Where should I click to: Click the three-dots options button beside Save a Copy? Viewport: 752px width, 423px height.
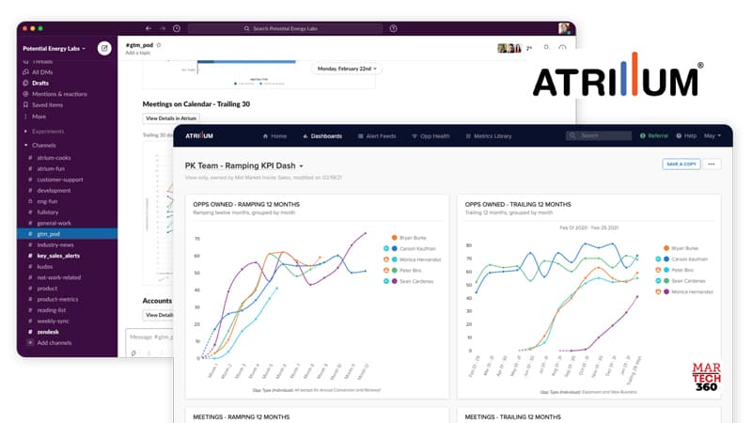(712, 164)
